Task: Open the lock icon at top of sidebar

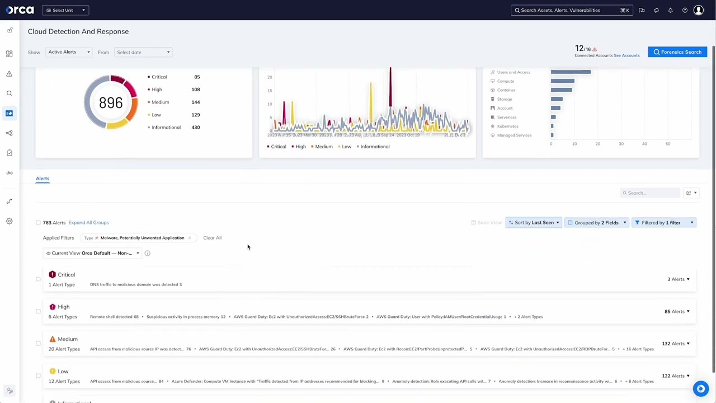Action: pyautogui.click(x=10, y=30)
